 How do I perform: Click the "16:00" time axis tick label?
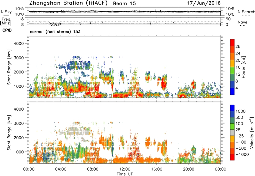click(x=157, y=169)
